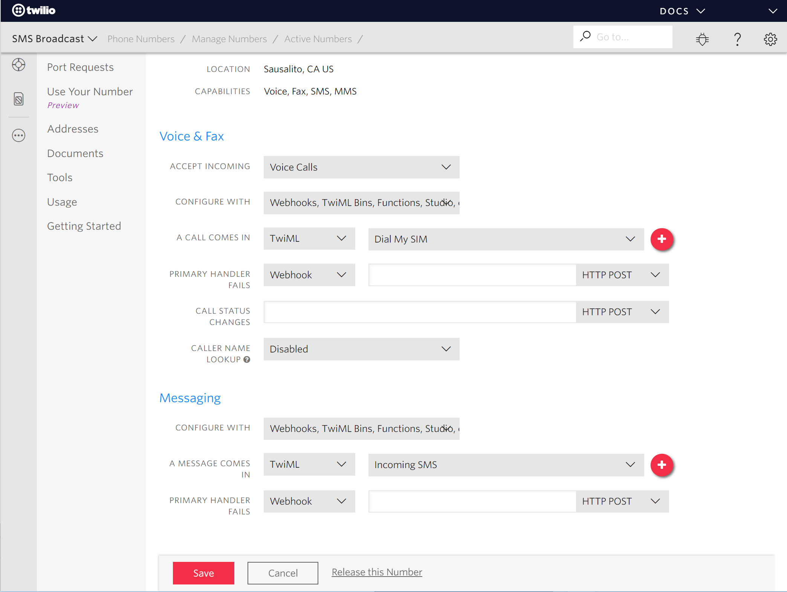
Task: Expand the DOCS chevron in the top bar
Action: tap(701, 11)
